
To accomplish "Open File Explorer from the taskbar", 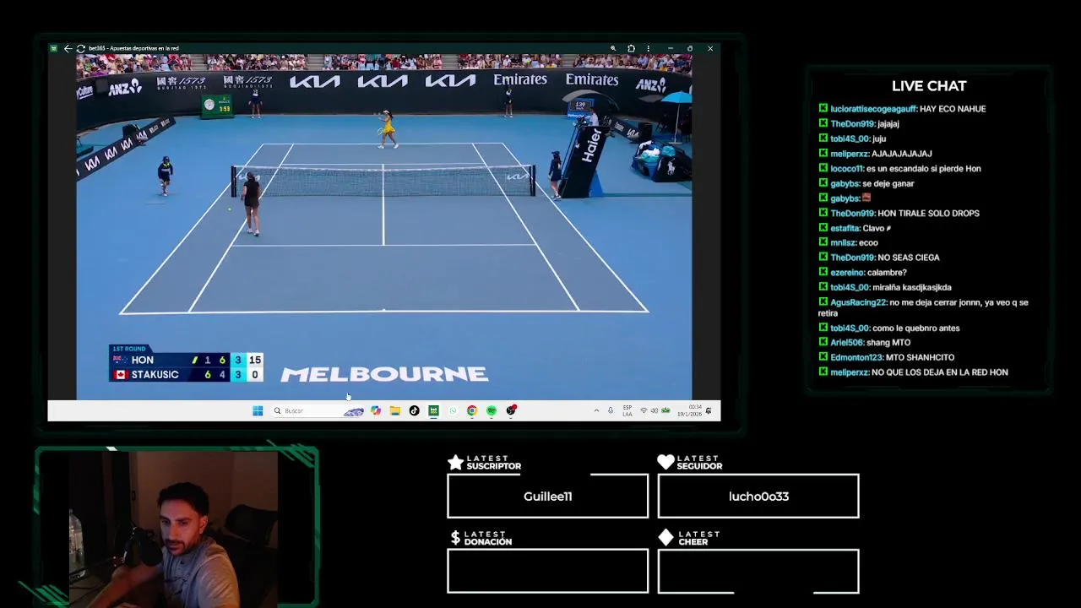I will click(x=394, y=410).
